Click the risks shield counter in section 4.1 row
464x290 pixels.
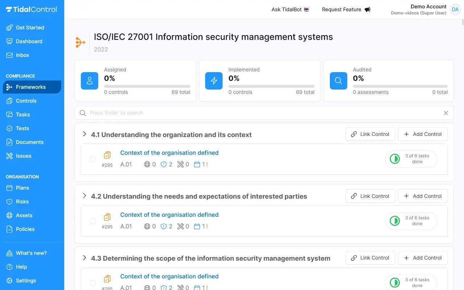(166, 164)
